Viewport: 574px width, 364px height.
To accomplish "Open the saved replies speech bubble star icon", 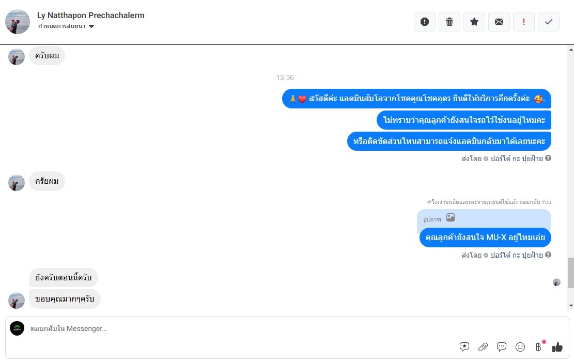I will [x=464, y=347].
